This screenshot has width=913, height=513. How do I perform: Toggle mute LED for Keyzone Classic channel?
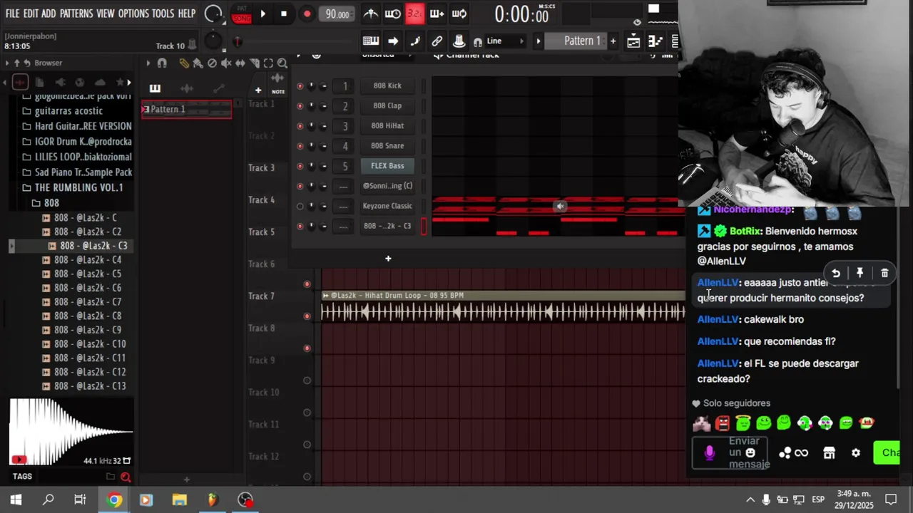[x=300, y=206]
